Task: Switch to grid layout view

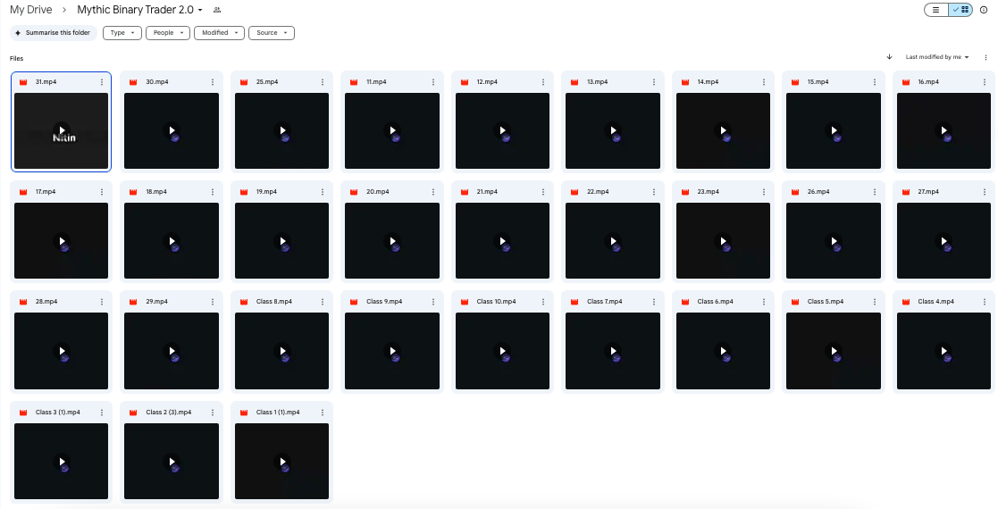Action: pyautogui.click(x=961, y=10)
